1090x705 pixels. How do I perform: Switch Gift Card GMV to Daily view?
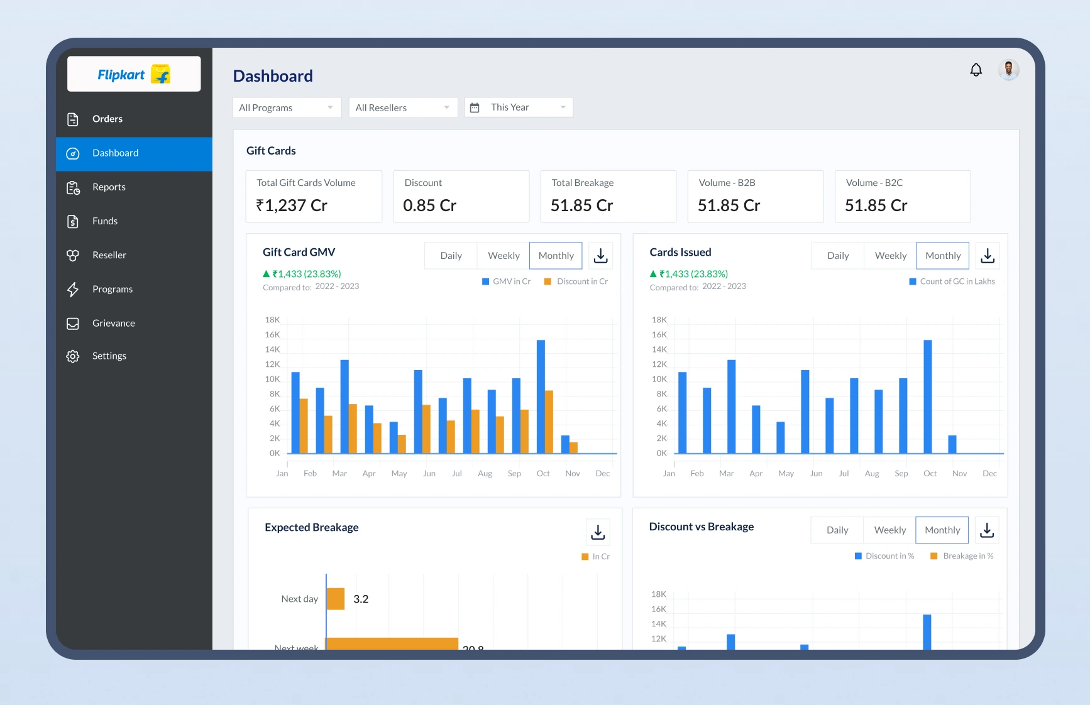coord(451,256)
